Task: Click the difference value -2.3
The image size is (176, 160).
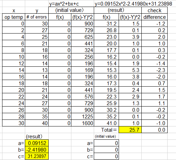Action: [155, 70]
